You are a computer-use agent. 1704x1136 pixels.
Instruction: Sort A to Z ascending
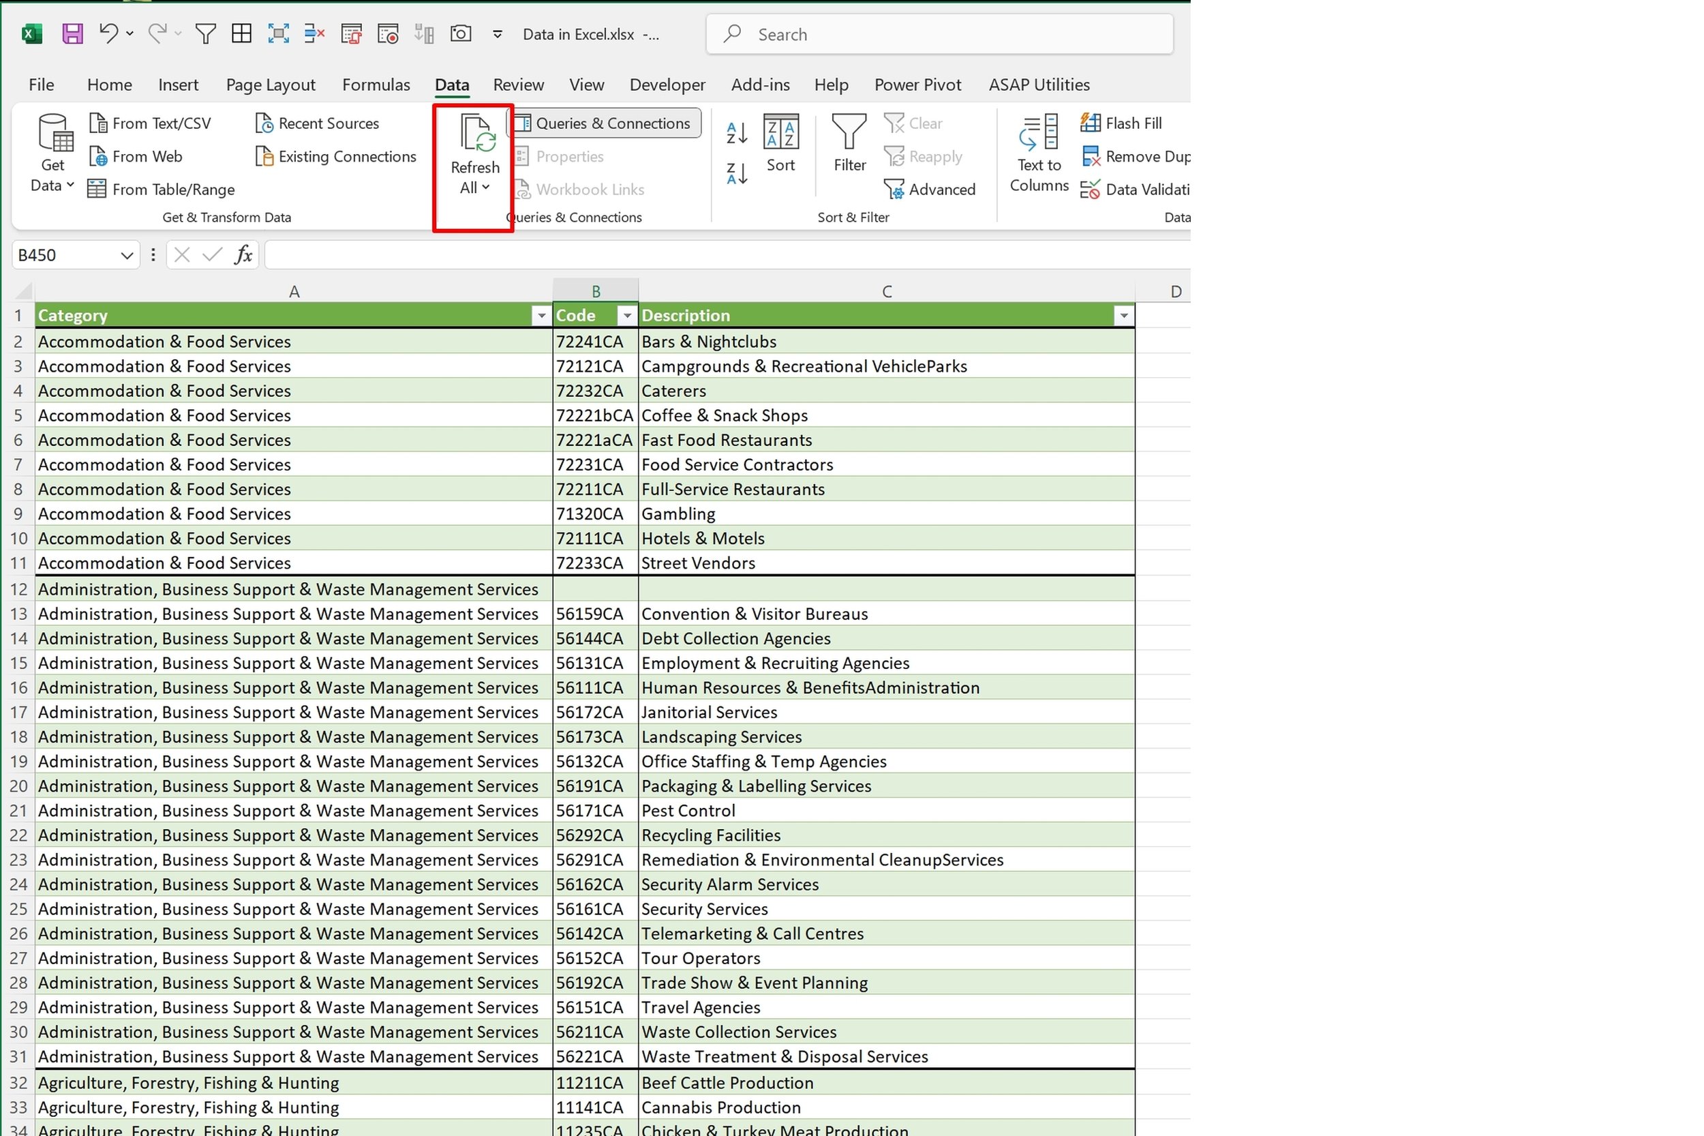737,132
